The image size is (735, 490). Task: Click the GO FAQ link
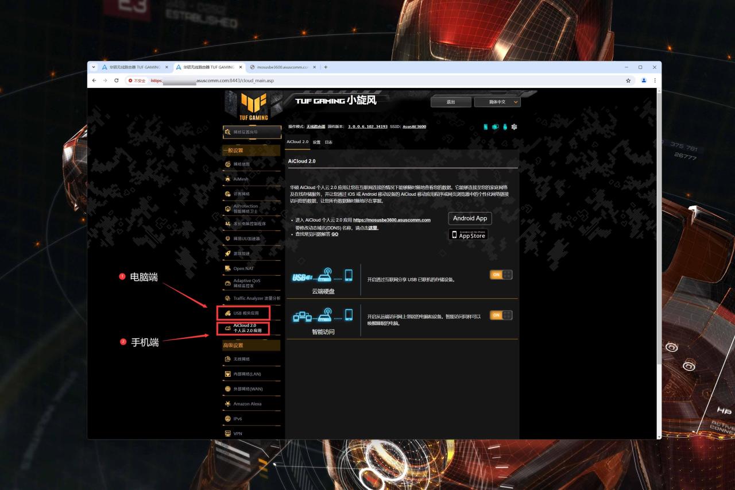tap(335, 234)
